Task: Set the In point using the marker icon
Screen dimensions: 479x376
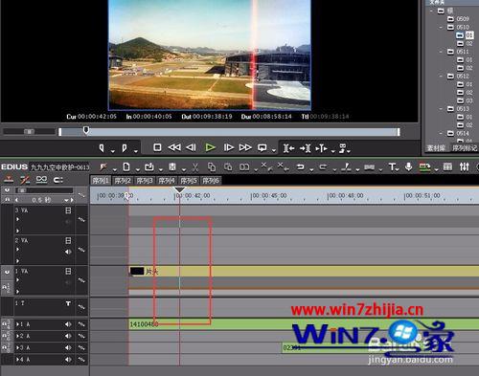Action: 102,148
